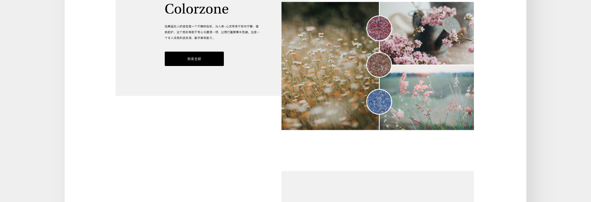Choose the brown carpet texture circle

(x=379, y=65)
